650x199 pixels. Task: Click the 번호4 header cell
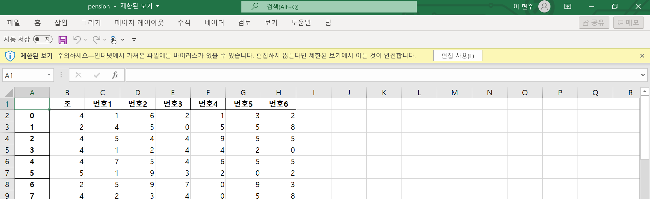(x=208, y=104)
